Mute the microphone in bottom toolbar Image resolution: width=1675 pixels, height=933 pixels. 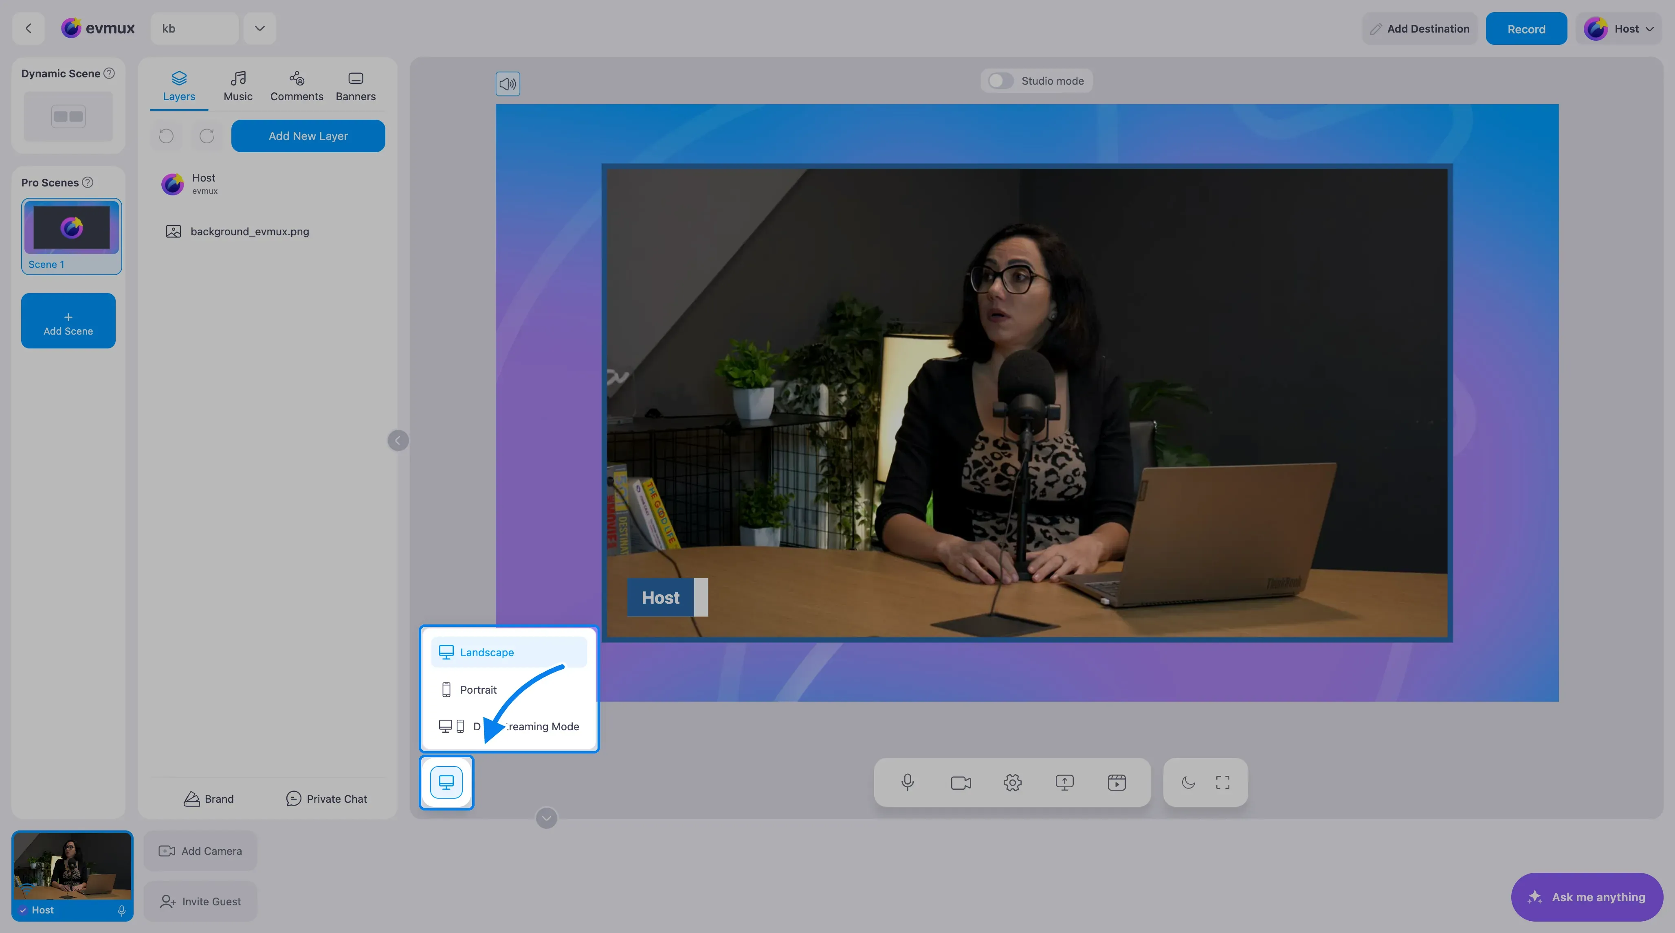pos(908,782)
